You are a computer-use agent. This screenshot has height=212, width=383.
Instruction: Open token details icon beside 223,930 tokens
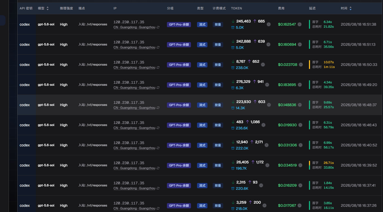pyautogui.click(x=269, y=105)
